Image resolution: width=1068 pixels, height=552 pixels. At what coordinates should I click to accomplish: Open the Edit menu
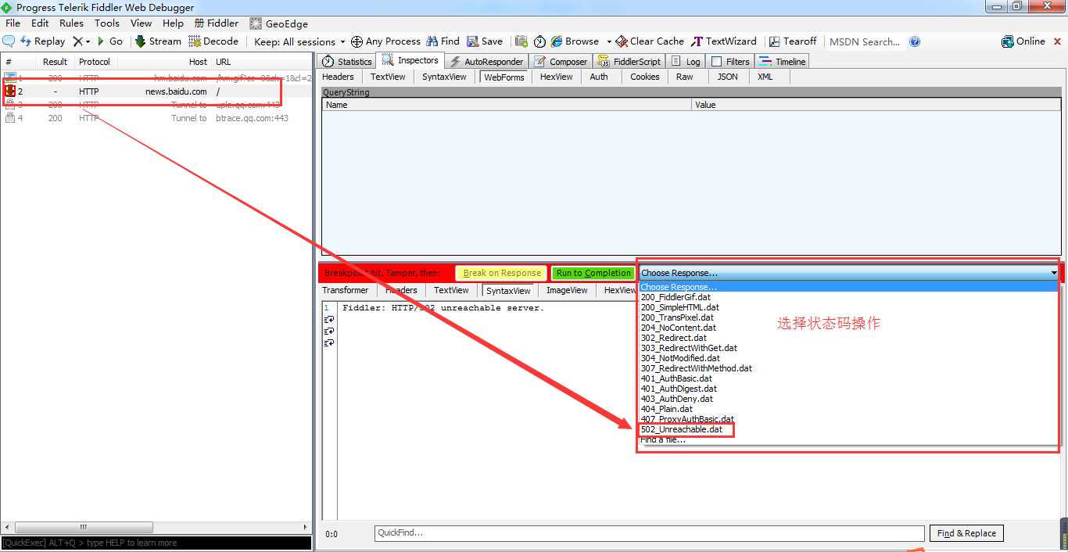click(x=40, y=23)
